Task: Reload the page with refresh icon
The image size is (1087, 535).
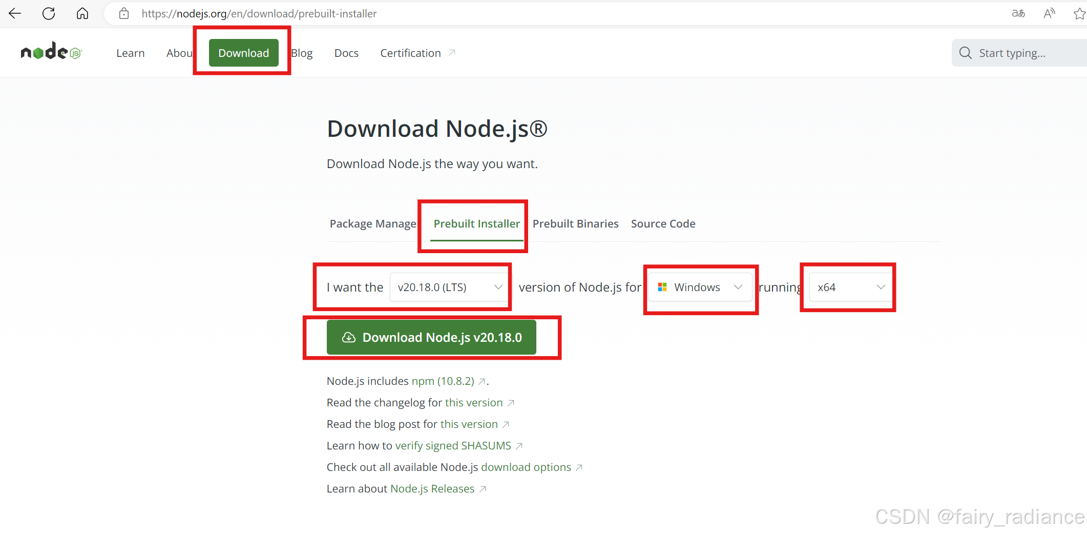Action: [49, 14]
